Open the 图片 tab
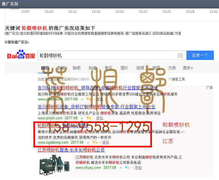The width and height of the screenshot is (219, 180). click(124, 68)
